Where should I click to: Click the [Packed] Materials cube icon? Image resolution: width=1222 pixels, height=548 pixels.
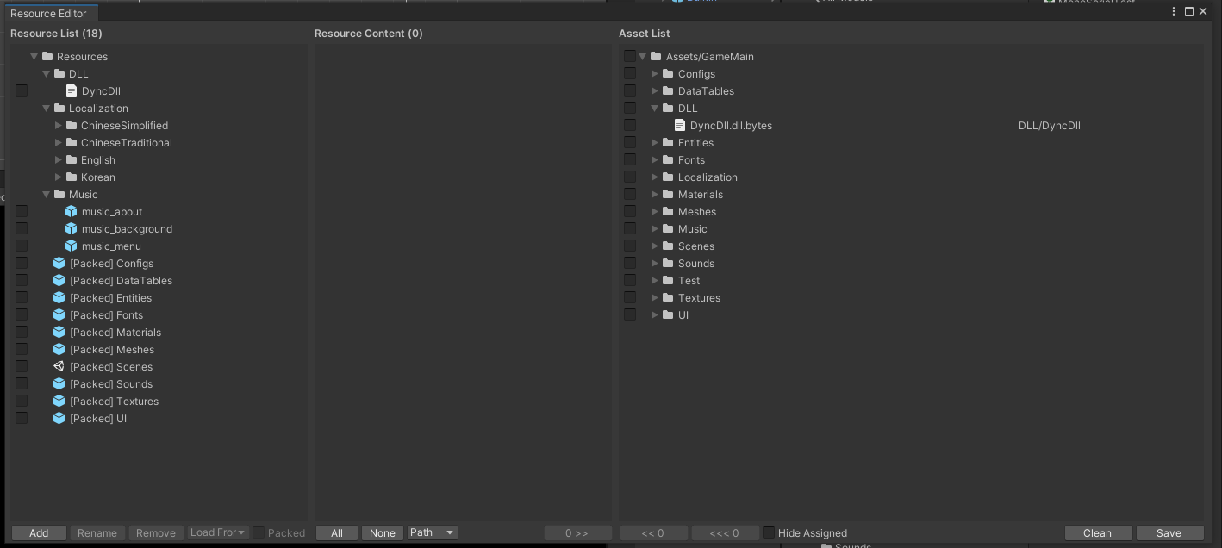click(x=59, y=332)
